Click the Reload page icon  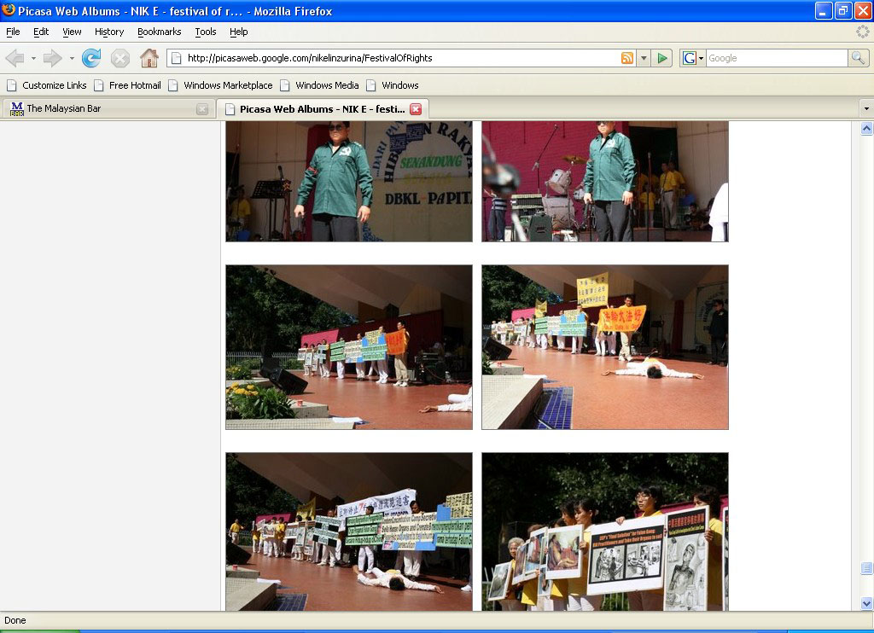pos(91,58)
